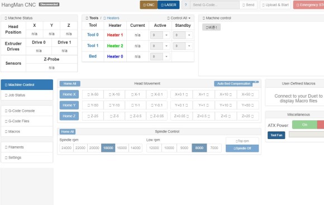Move head X-0.1
This screenshot has height=205, width=324.
[x=157, y=94]
